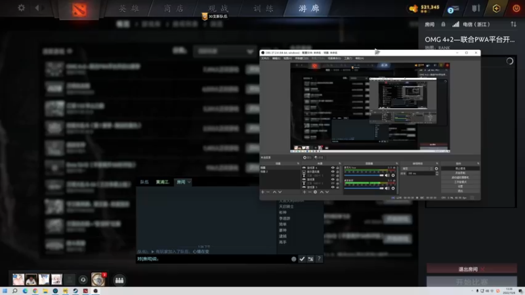
Task: Mute the second OBS mixer audio channel
Action: click(387, 188)
